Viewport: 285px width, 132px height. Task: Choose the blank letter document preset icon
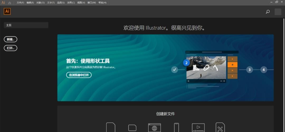click(x=111, y=127)
